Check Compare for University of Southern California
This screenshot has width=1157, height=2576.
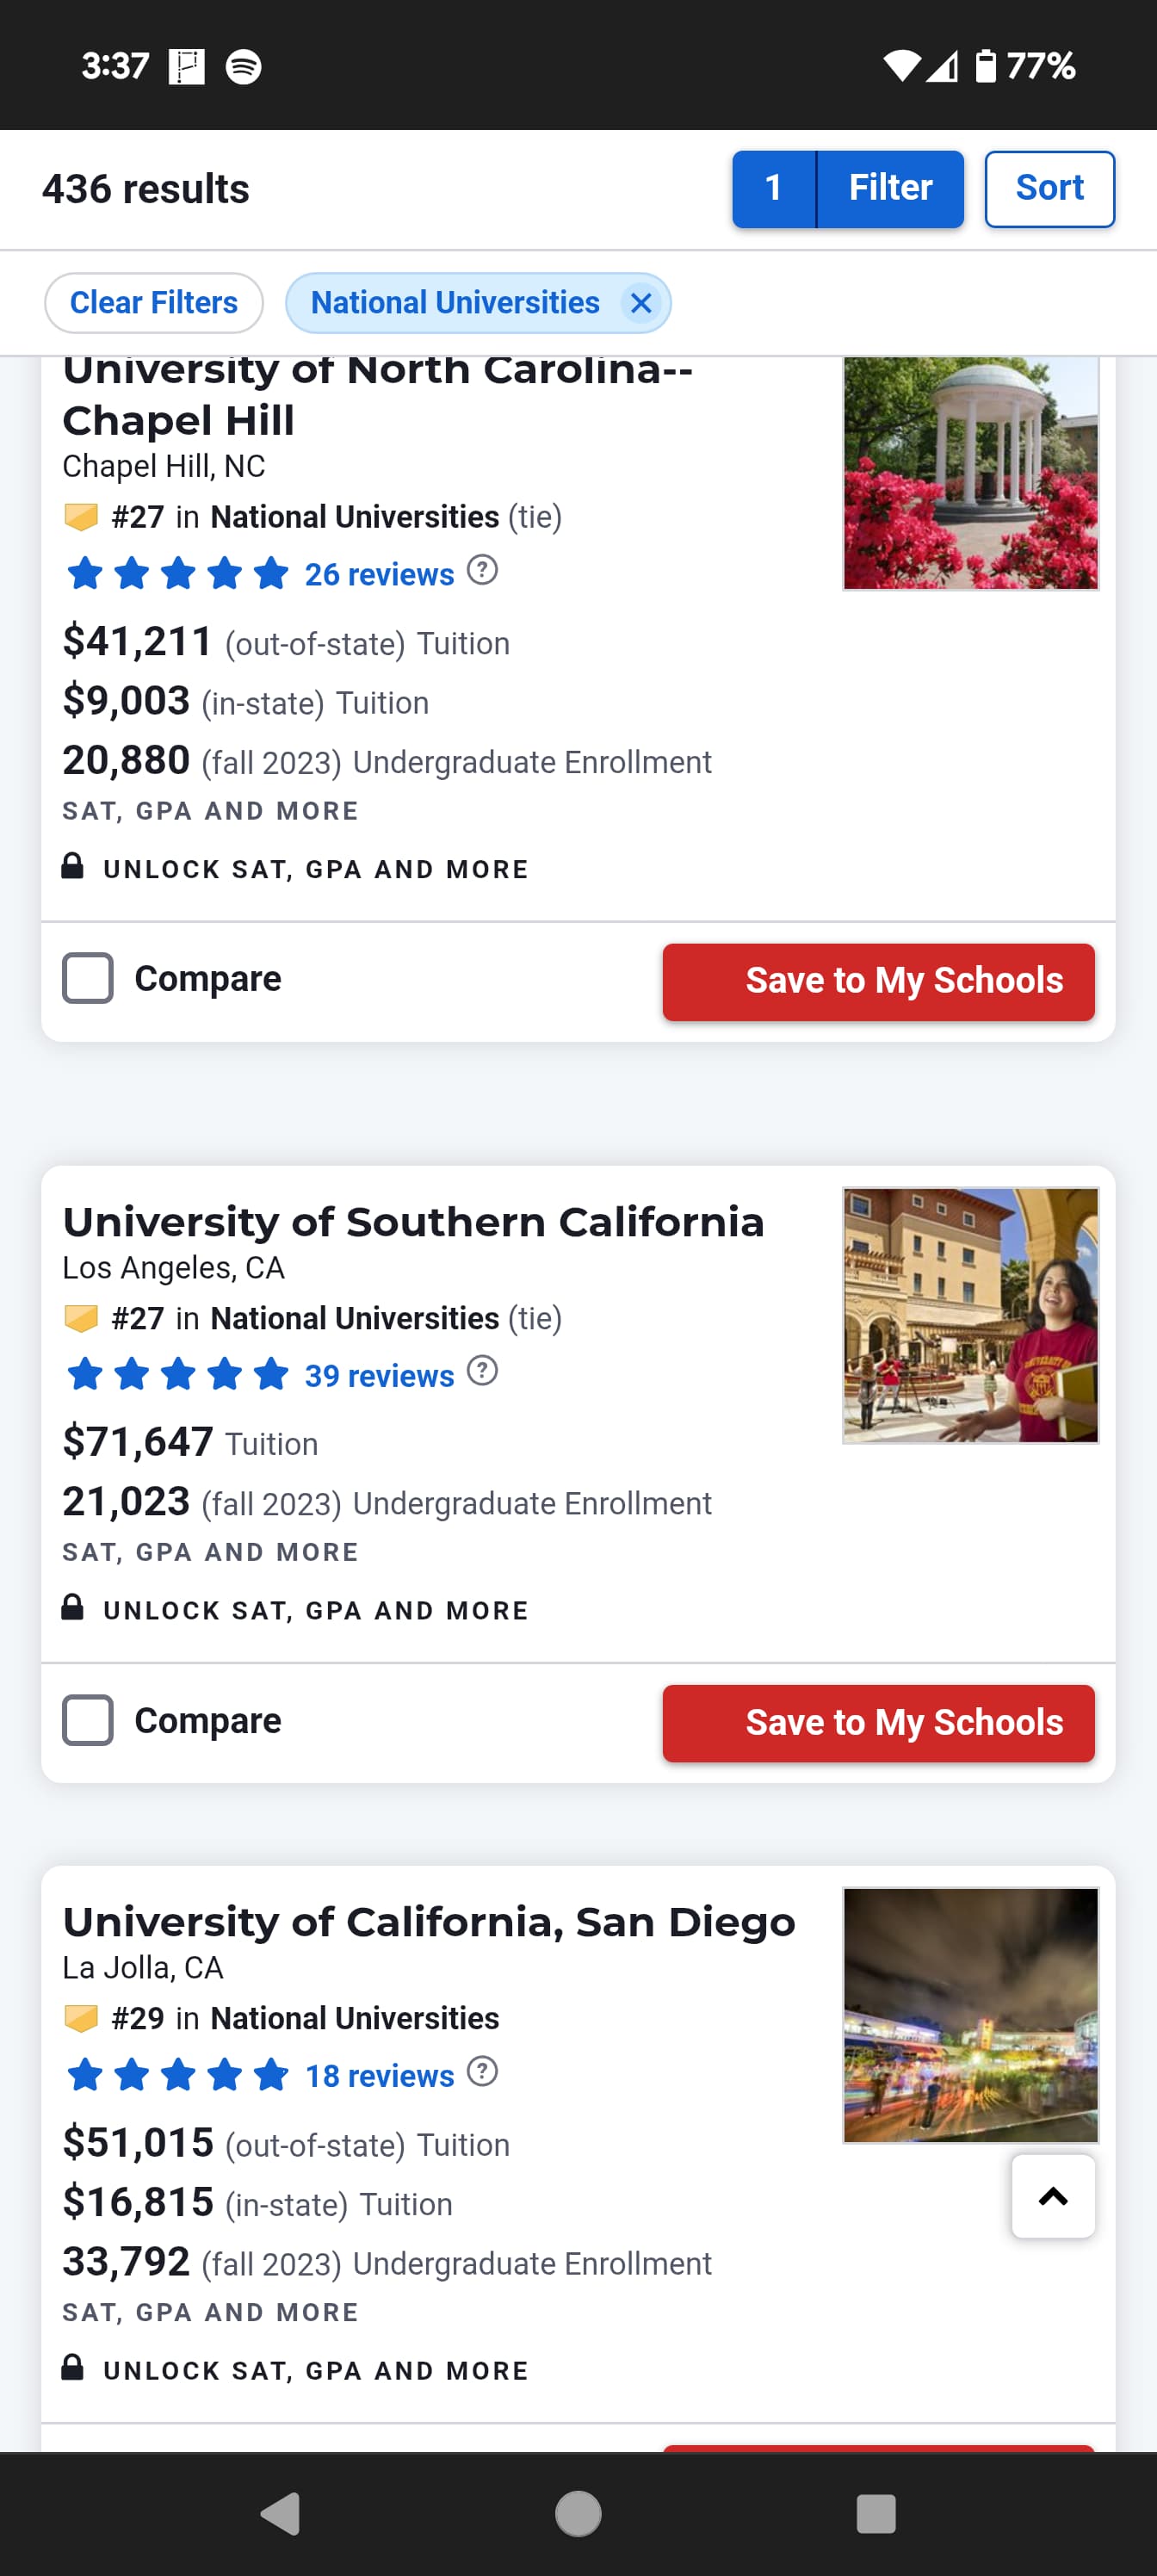(88, 1720)
